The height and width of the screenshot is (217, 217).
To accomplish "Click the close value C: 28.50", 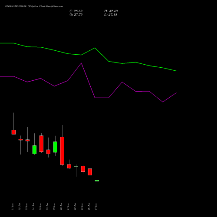I will [76, 11].
